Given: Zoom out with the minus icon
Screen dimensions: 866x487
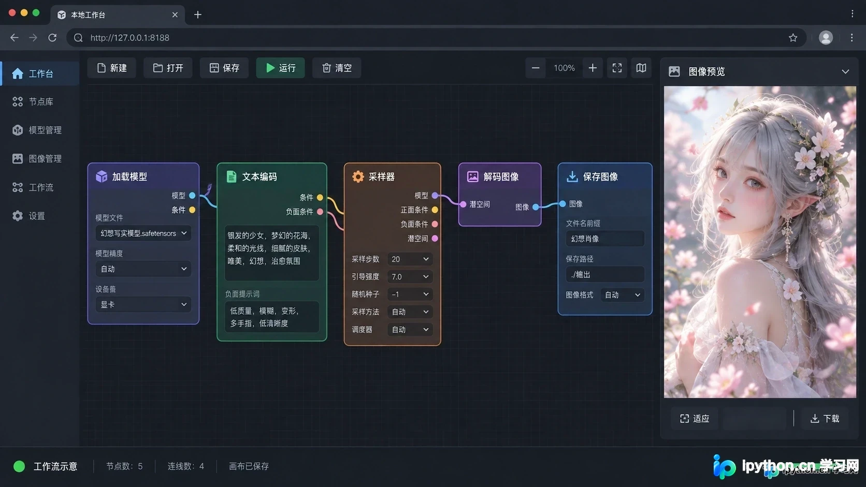Looking at the screenshot, I should [536, 68].
